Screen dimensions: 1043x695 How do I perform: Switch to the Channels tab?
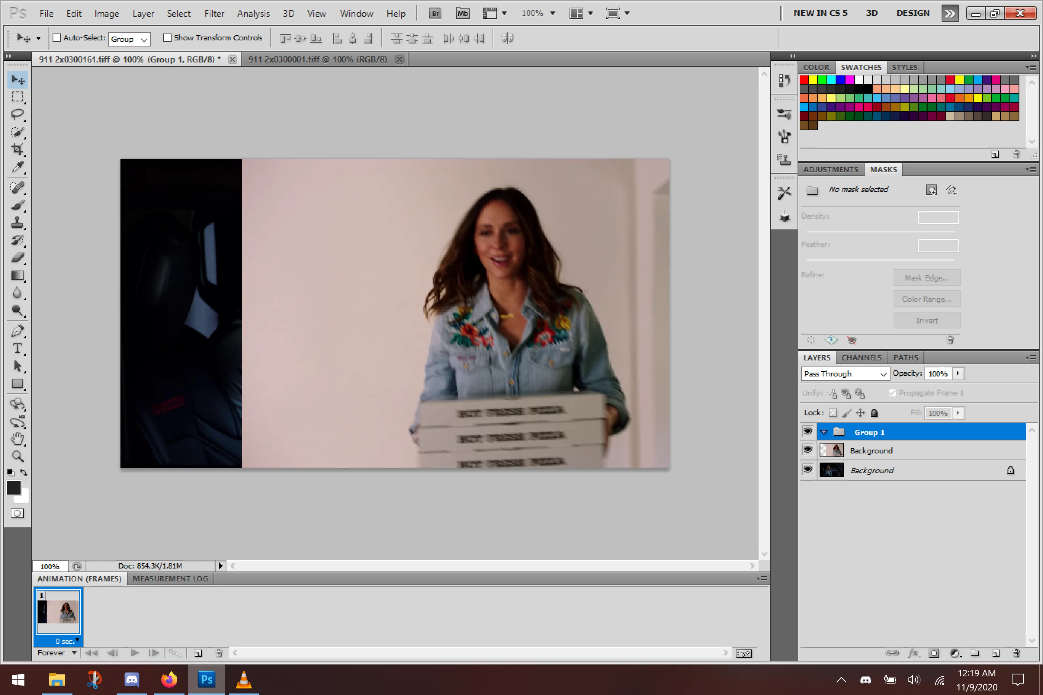tap(861, 358)
